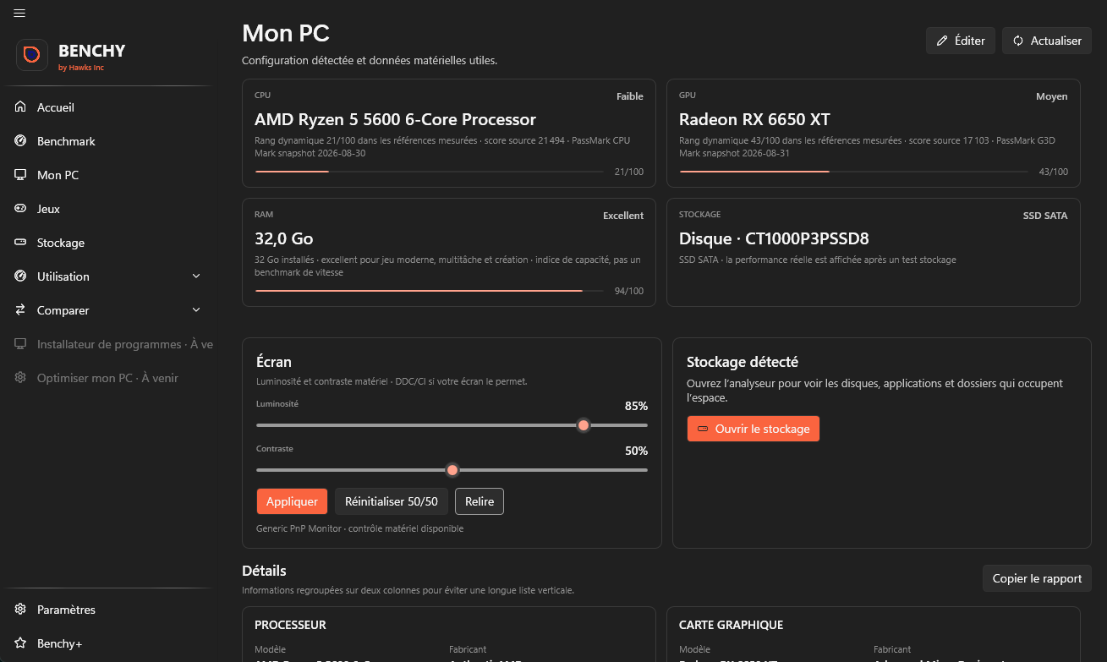Click the GPU score progress bar

[x=854, y=172]
